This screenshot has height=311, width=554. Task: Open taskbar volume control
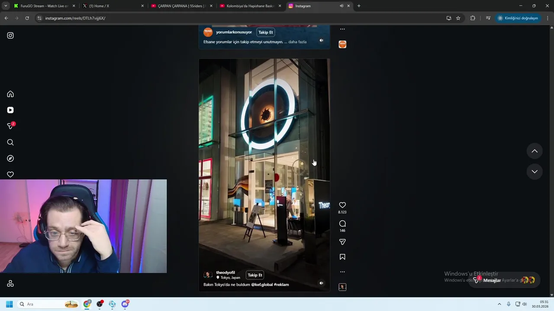(525, 304)
